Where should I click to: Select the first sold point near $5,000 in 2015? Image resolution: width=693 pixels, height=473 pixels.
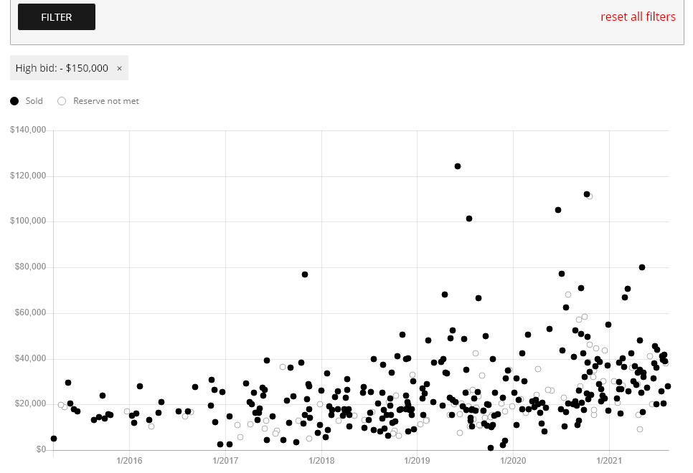click(x=54, y=439)
